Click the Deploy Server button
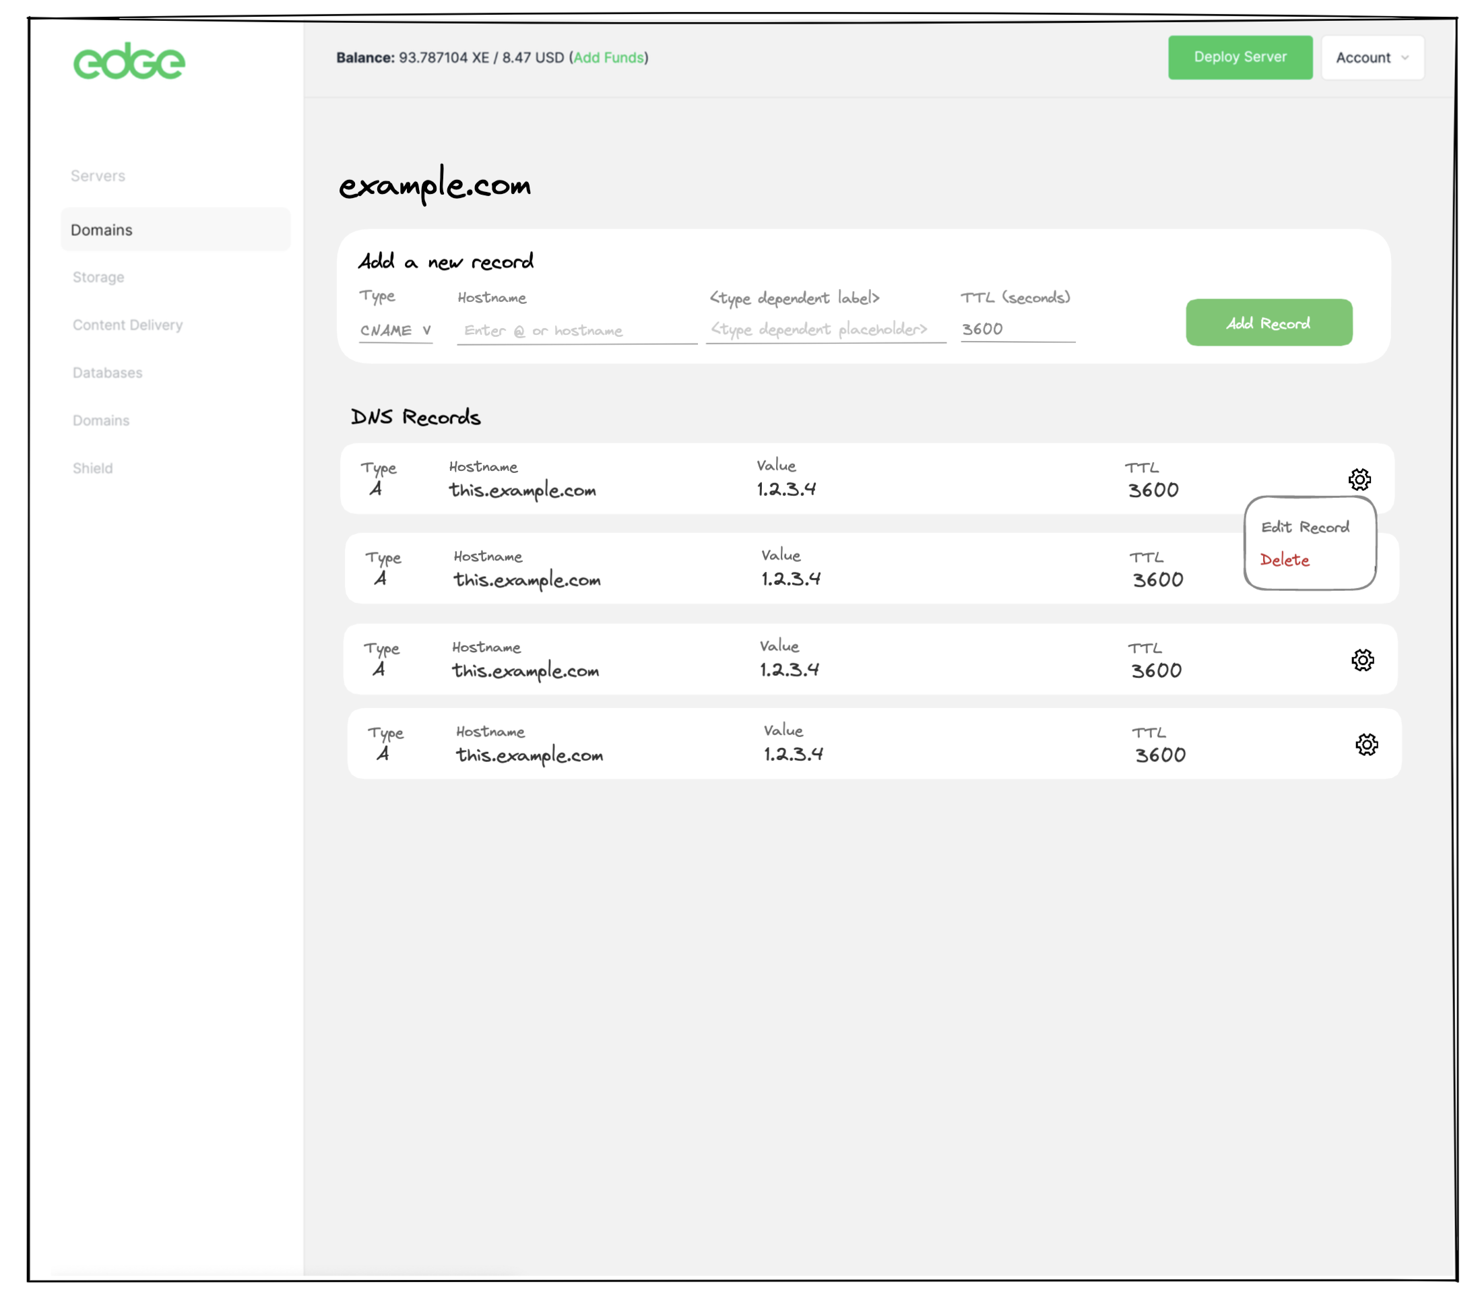 click(1240, 57)
